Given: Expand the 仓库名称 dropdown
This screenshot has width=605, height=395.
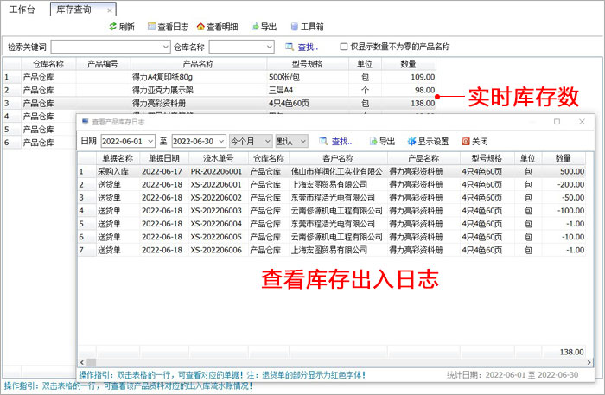Looking at the screenshot, I should point(270,47).
